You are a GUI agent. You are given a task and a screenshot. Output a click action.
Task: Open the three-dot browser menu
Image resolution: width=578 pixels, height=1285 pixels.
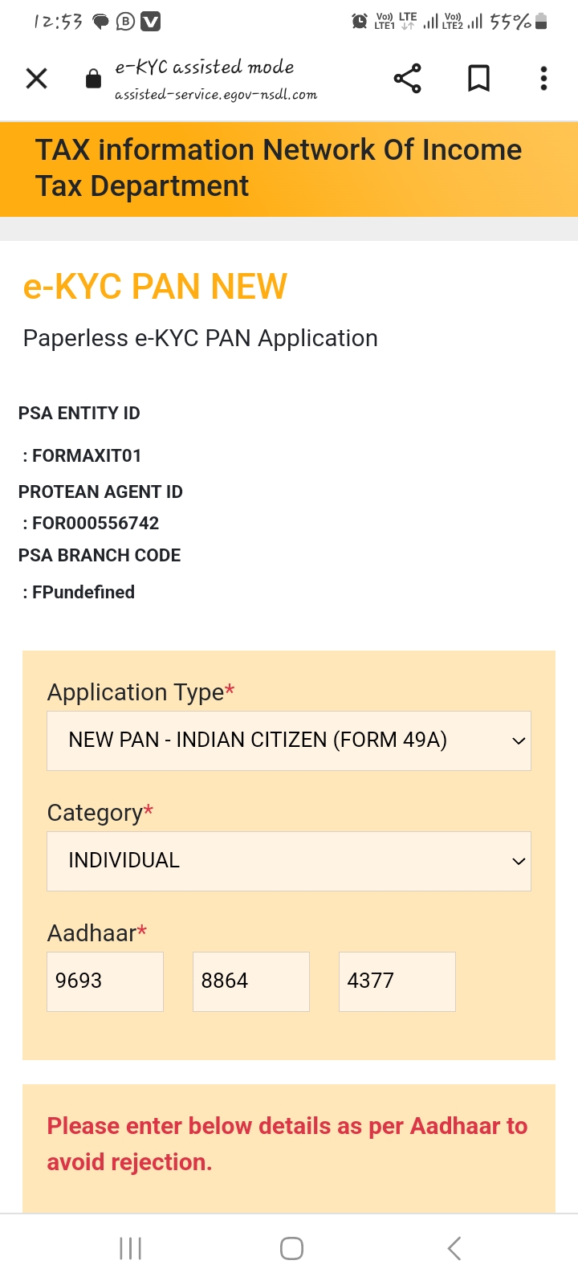543,79
